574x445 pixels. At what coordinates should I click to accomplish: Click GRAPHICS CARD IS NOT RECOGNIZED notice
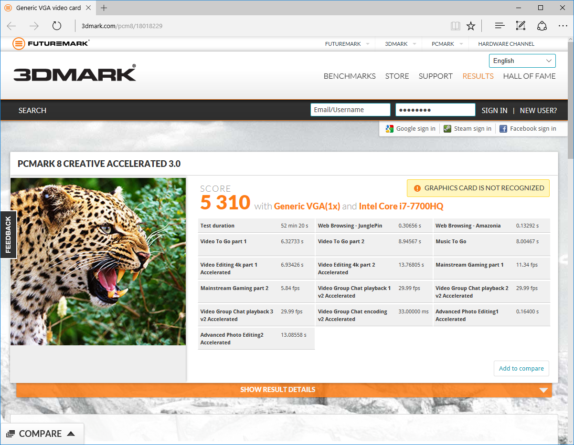pos(478,188)
